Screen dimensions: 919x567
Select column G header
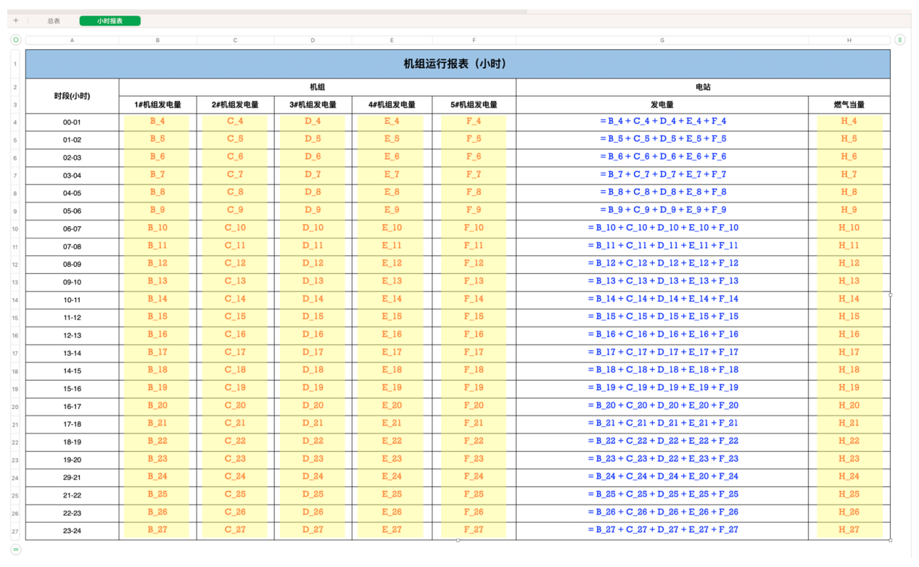(x=662, y=41)
